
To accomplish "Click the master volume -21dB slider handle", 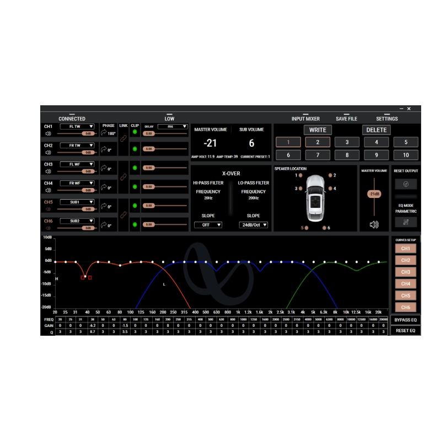I will click(x=374, y=194).
